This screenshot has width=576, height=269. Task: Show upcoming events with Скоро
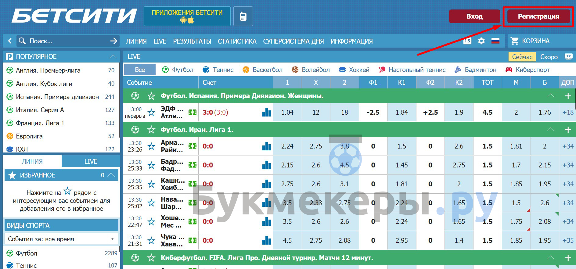[549, 57]
